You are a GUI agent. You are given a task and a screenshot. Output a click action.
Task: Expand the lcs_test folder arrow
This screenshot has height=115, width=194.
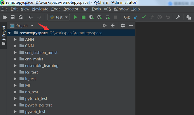pos(15,72)
